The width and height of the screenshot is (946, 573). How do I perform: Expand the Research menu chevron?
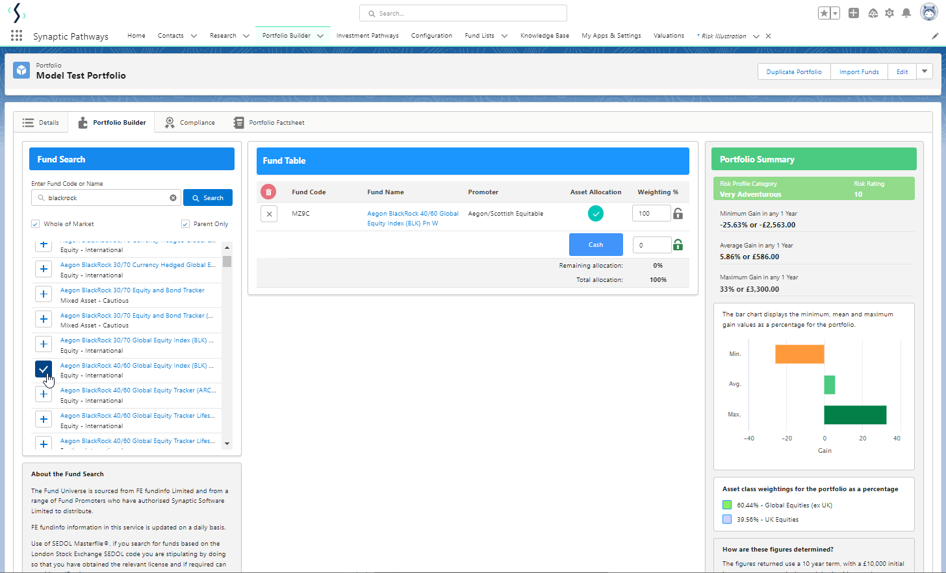pos(246,36)
